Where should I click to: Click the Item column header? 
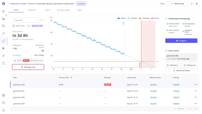click(15, 78)
